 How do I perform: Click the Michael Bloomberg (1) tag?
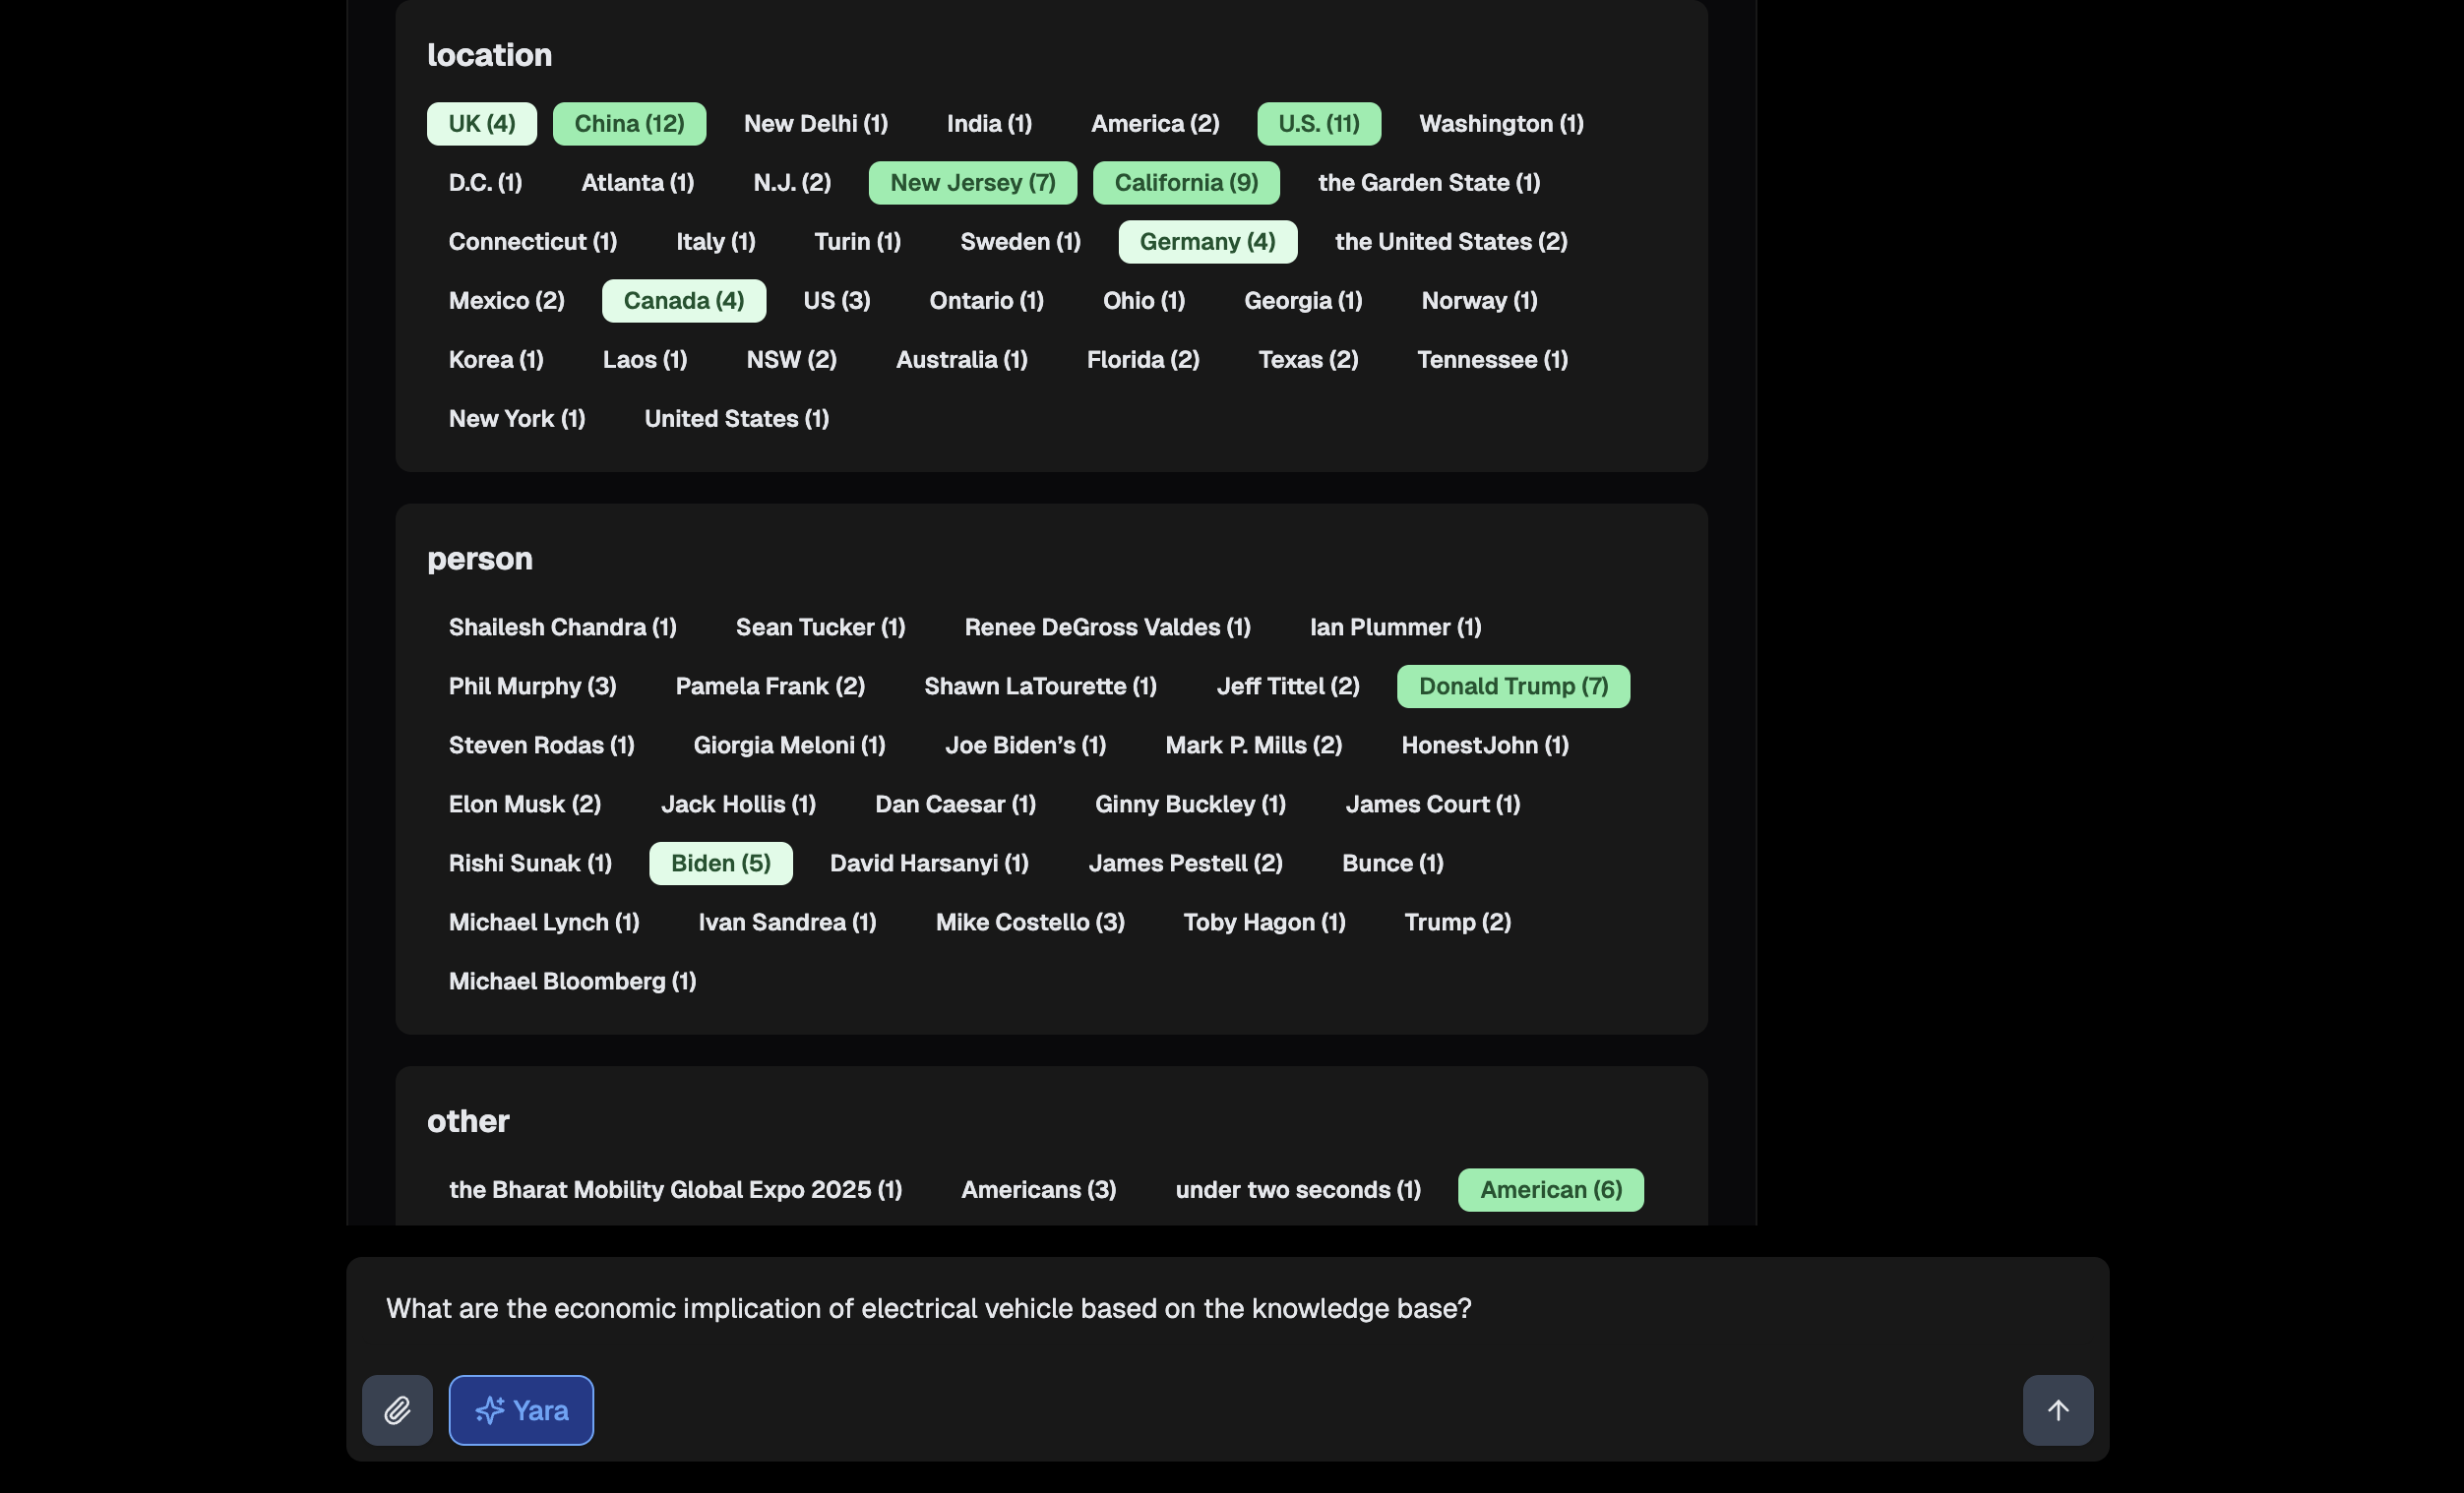(572, 982)
